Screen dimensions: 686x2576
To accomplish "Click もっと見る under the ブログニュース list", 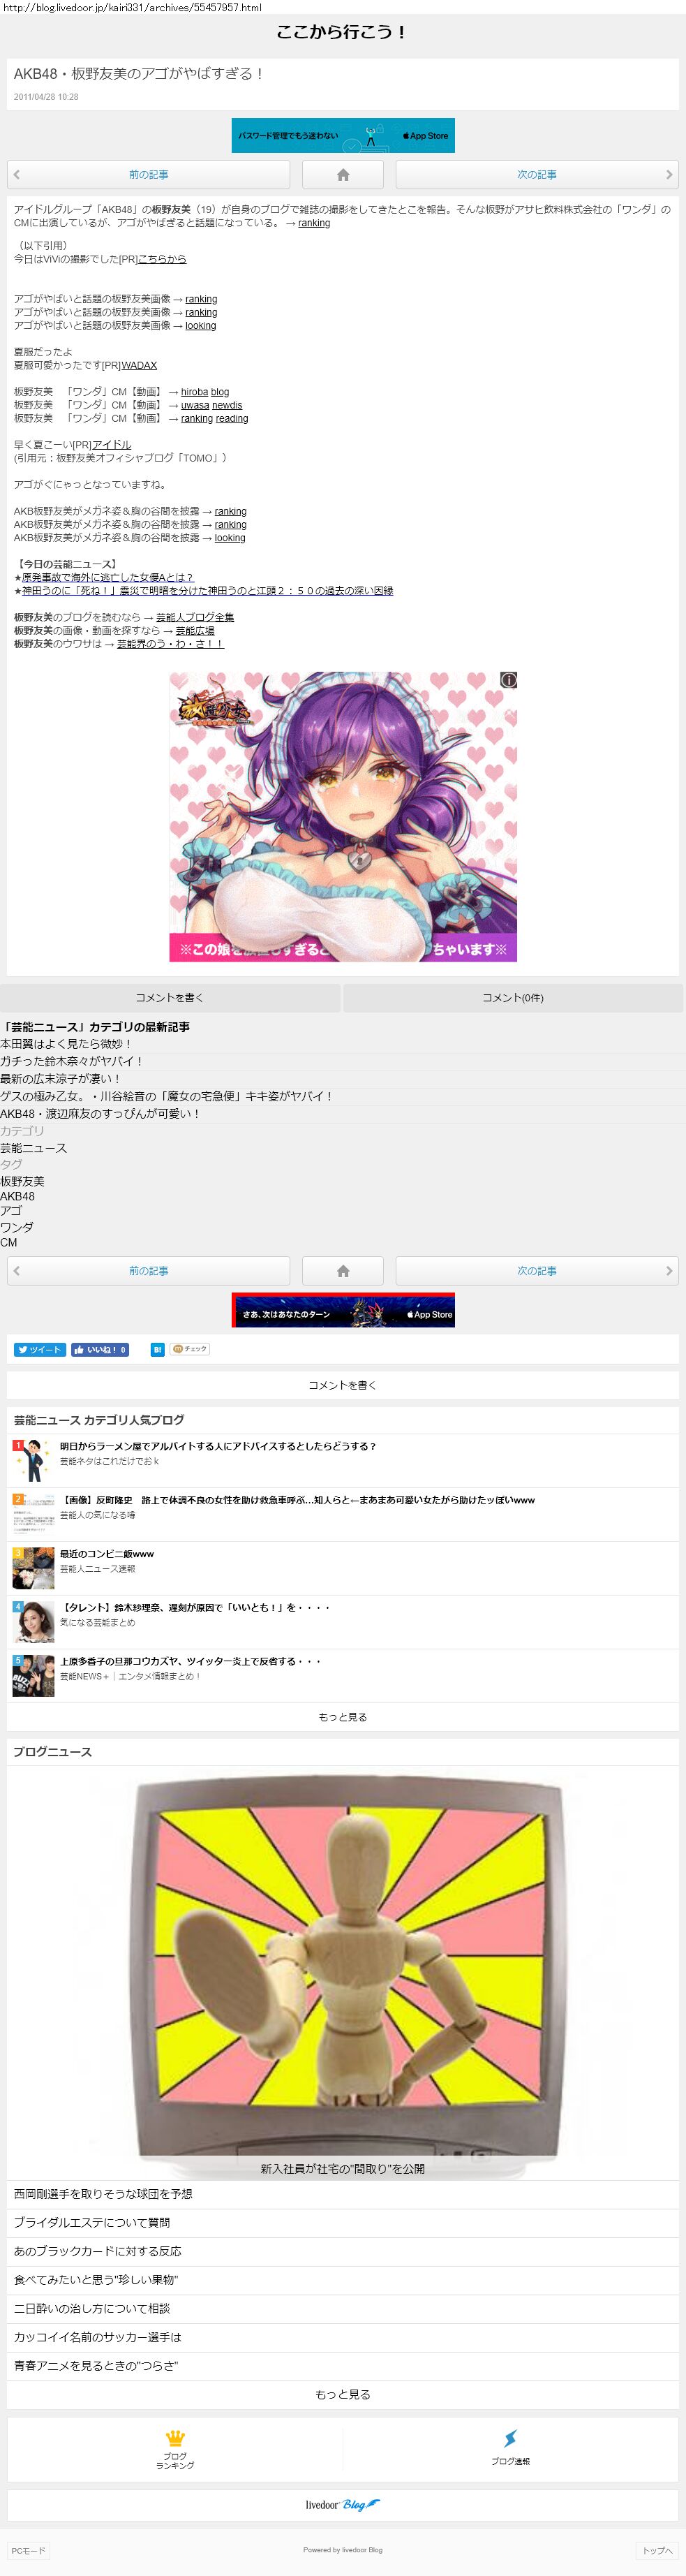I will tap(343, 2394).
